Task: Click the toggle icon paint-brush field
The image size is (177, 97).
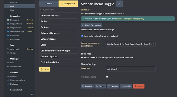Action: pyautogui.click(x=131, y=69)
